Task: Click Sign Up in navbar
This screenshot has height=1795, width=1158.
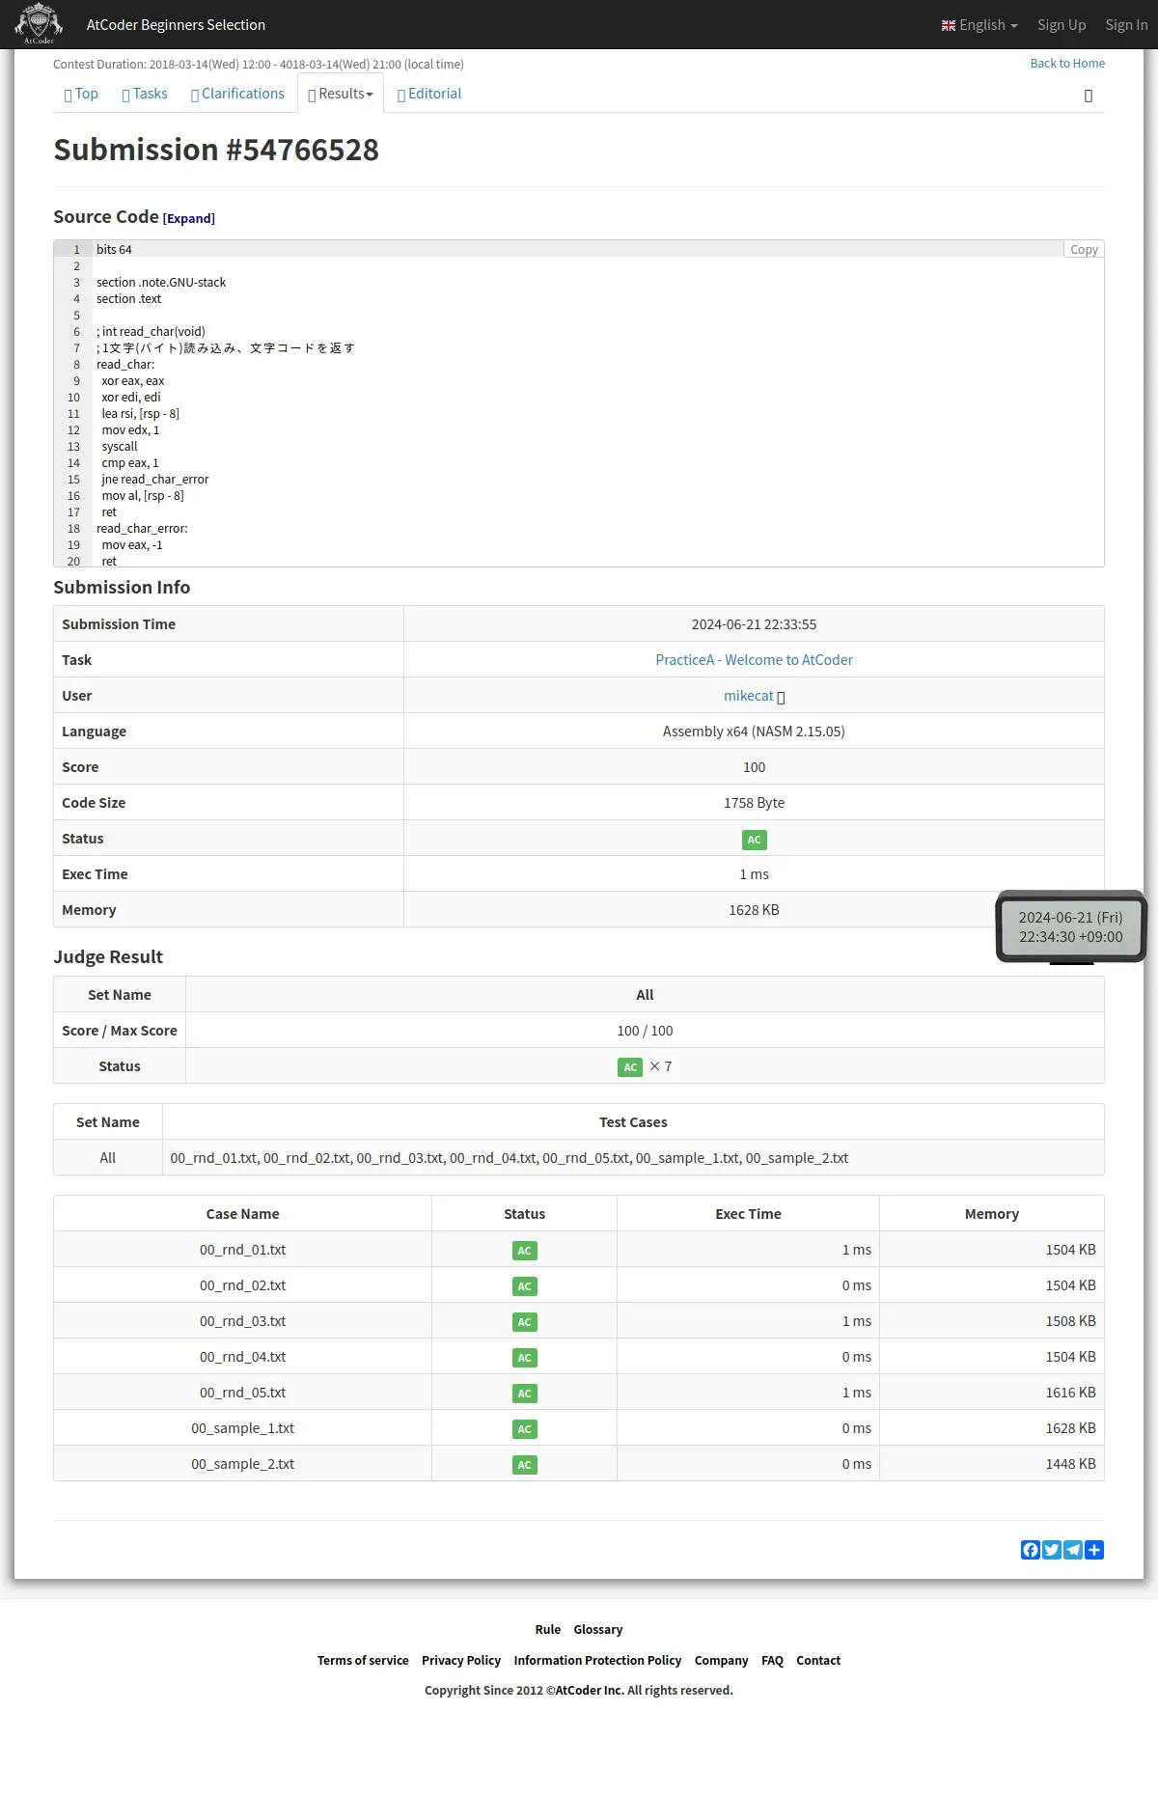Action: point(1061,25)
